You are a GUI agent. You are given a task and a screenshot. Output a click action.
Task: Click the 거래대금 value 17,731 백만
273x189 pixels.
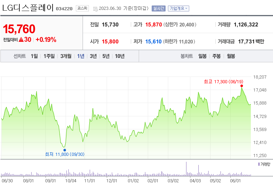click(x=251, y=41)
